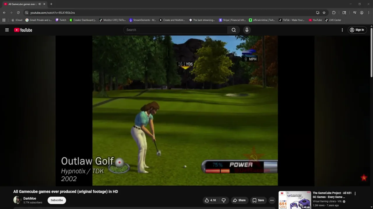Screen dimensions: 373x209
Task: Open the DarkMoe channel name link
Action: [x=30, y=199]
